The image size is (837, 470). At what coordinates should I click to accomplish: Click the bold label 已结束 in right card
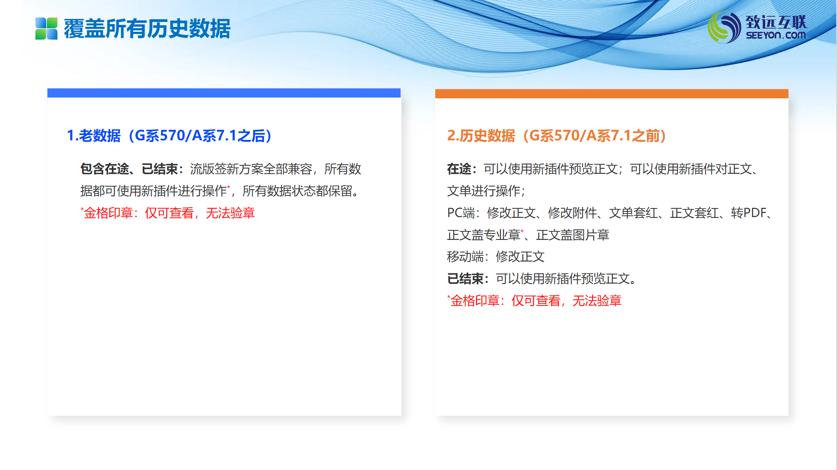click(x=465, y=279)
